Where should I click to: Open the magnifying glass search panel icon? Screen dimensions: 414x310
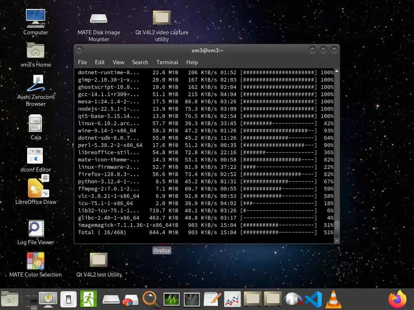(x=151, y=300)
